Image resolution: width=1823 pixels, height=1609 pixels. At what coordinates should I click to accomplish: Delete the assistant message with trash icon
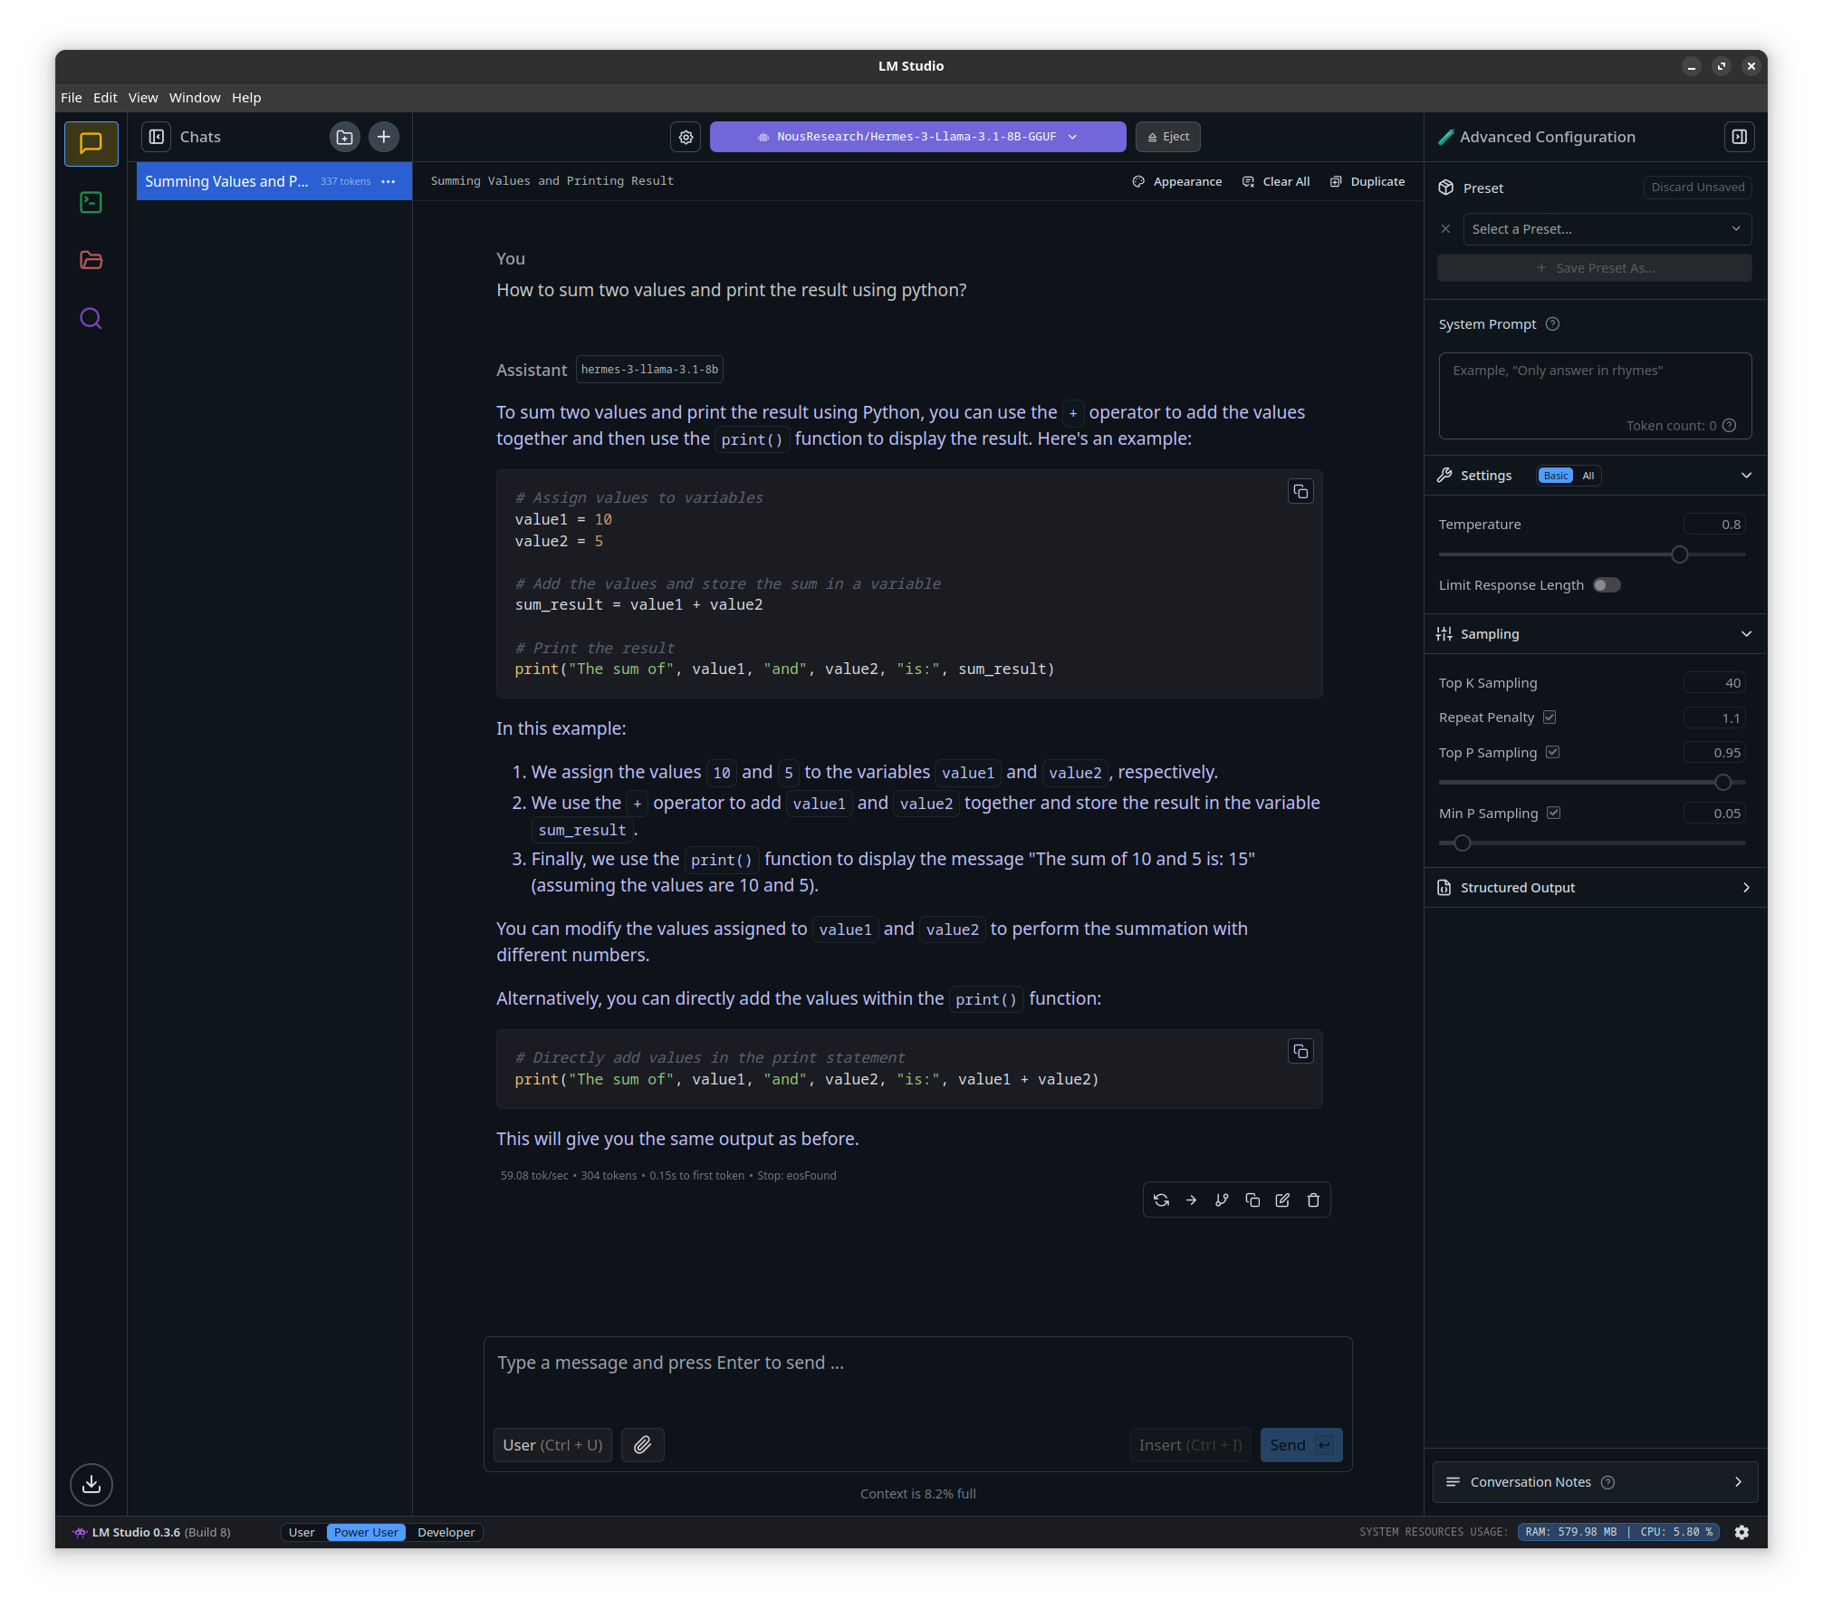[1313, 1200]
